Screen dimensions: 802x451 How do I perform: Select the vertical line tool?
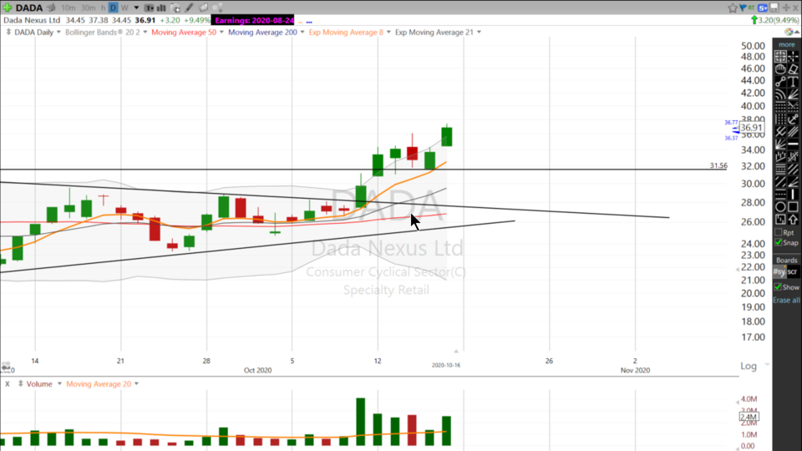[793, 195]
